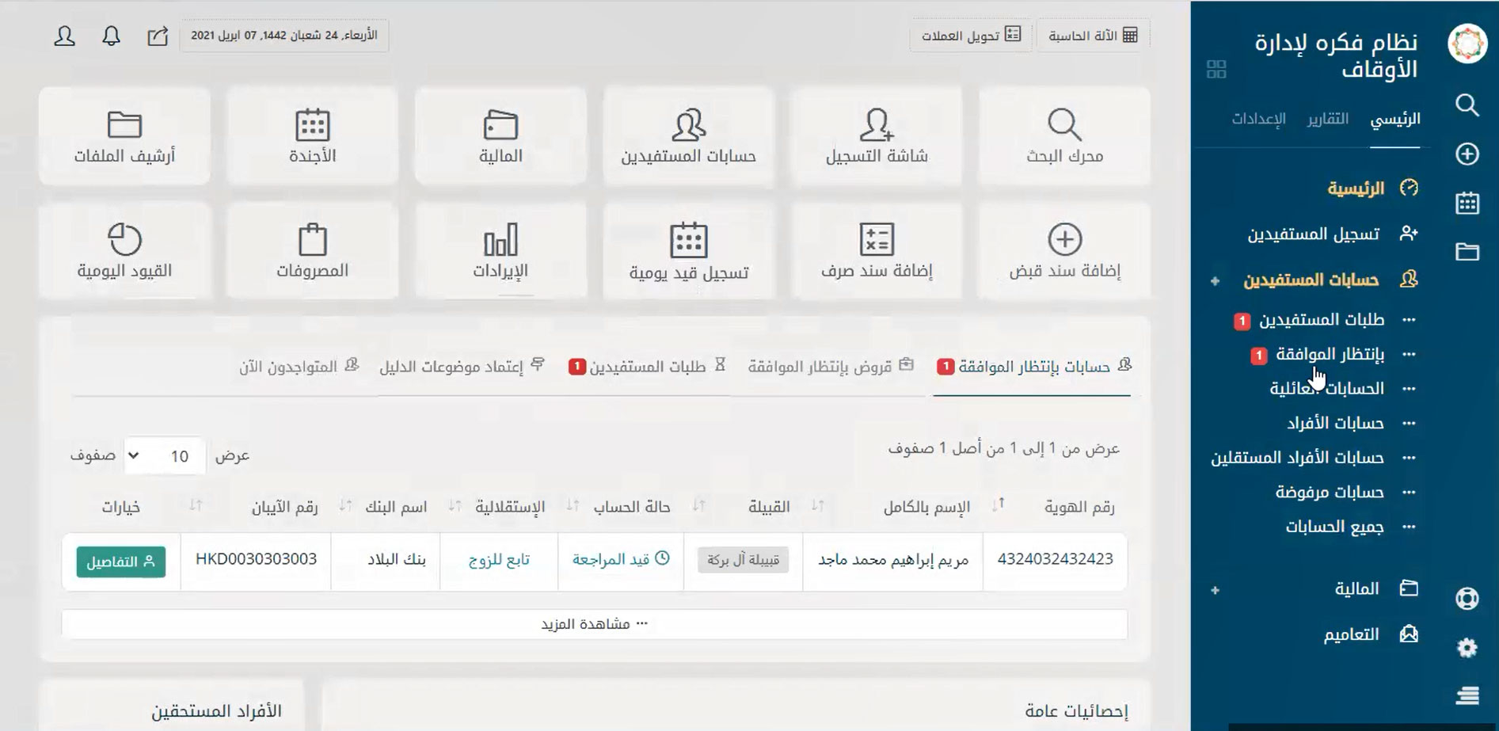
Task: Click the add receipt voucher tile (إضافة سند قبض)
Action: (x=1063, y=251)
